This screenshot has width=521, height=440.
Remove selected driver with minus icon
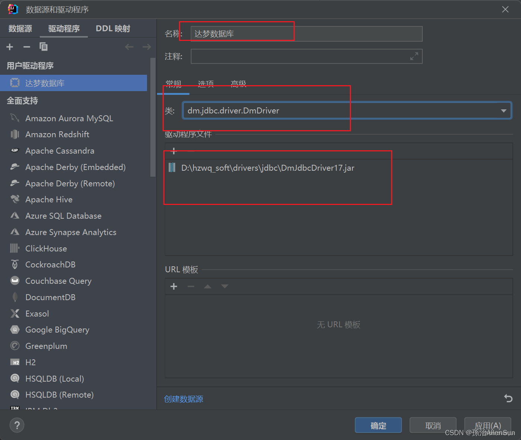pos(27,47)
